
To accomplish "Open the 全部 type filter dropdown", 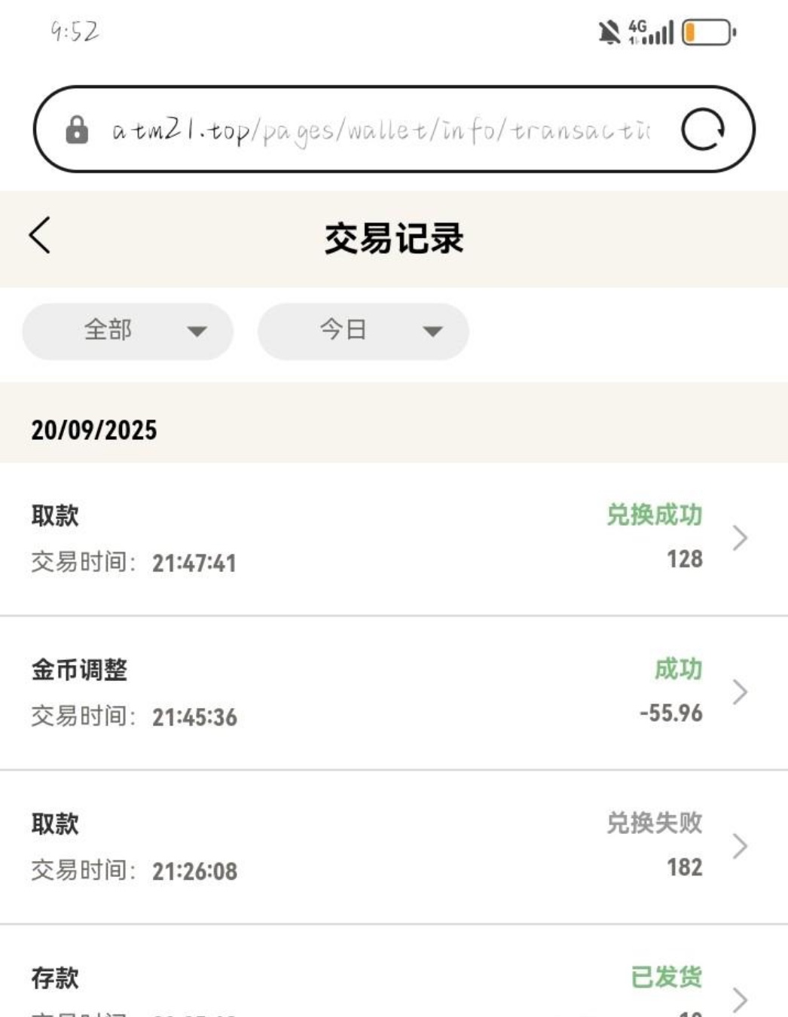I will click(x=128, y=331).
